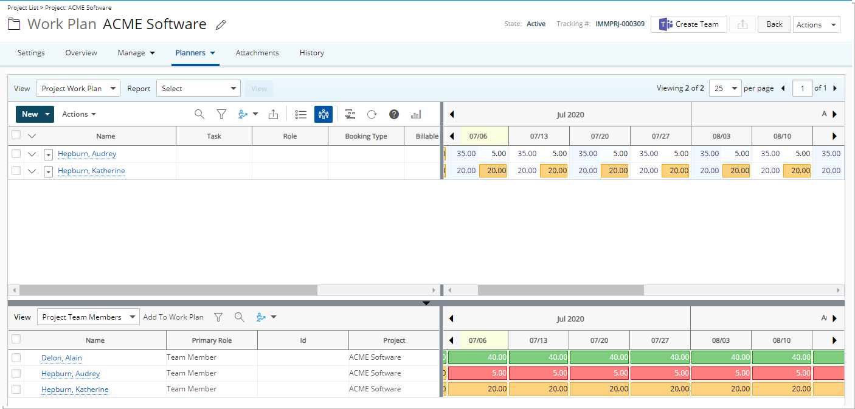Click the highlighted resource view icon
Image resolution: width=855 pixels, height=409 pixels.
coord(324,114)
